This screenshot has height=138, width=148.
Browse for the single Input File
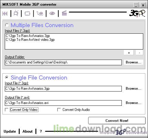pyautogui.click(x=133, y=89)
